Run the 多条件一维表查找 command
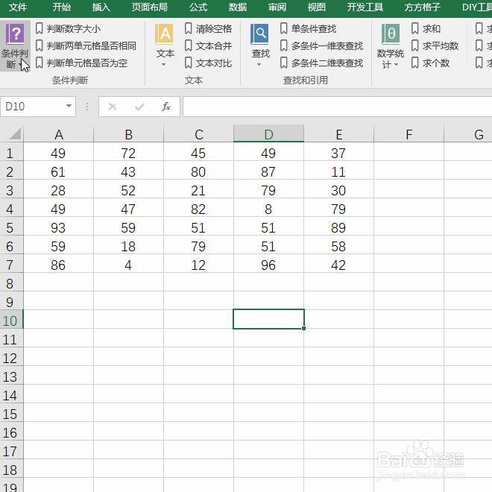Image resolution: width=492 pixels, height=492 pixels. 327,46
